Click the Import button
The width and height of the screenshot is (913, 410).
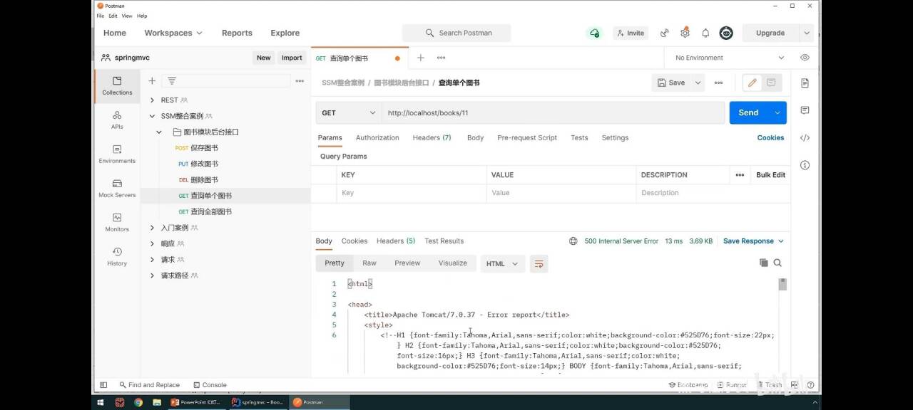[292, 58]
